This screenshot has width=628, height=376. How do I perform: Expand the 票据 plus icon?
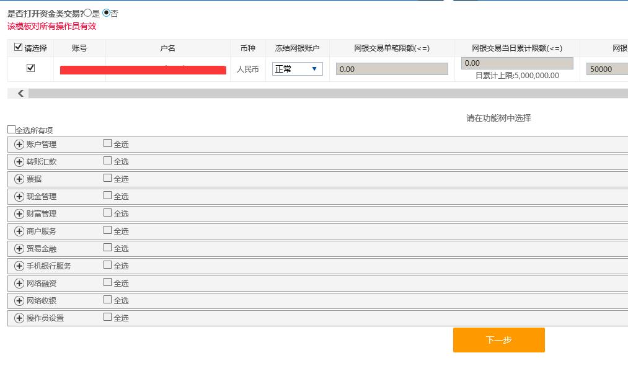point(19,179)
